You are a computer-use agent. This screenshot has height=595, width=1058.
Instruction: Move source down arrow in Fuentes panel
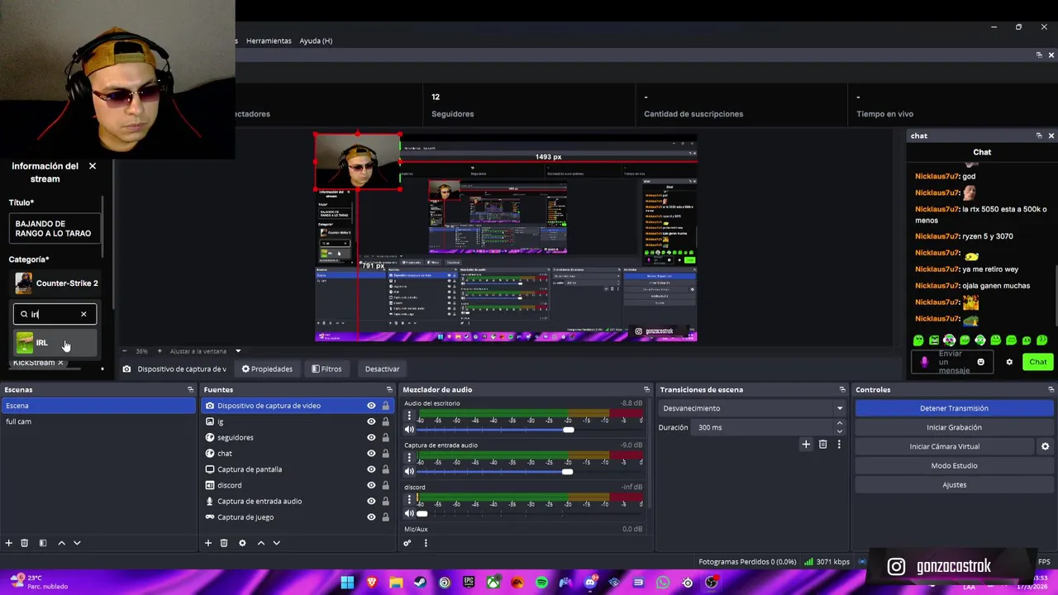[276, 543]
